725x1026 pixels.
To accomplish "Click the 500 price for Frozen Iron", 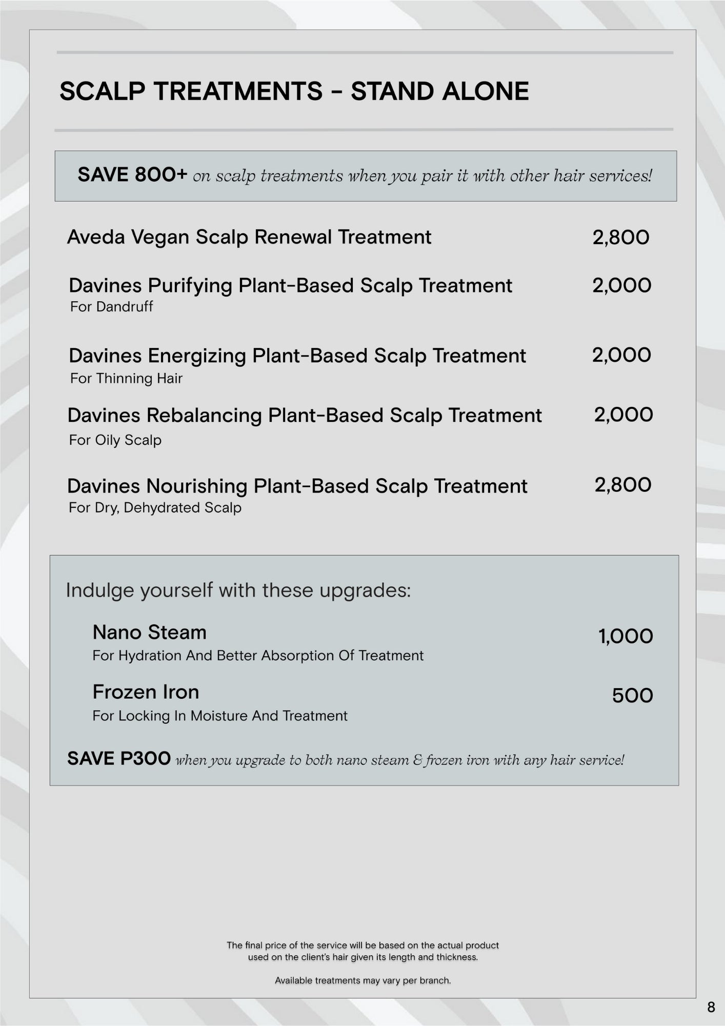I will pyautogui.click(x=632, y=696).
